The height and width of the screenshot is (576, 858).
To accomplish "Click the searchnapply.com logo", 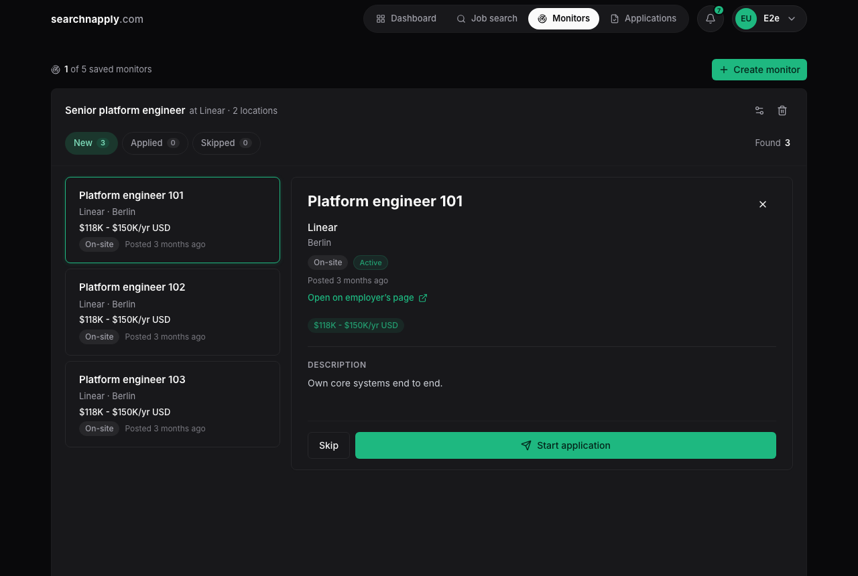I will [97, 19].
